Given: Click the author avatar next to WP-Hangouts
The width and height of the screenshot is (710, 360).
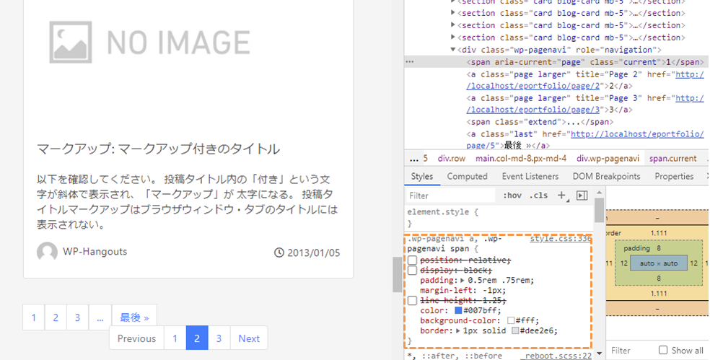Looking at the screenshot, I should (47, 252).
